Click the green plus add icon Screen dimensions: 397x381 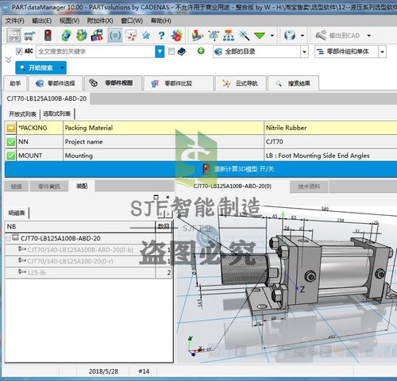201,51
